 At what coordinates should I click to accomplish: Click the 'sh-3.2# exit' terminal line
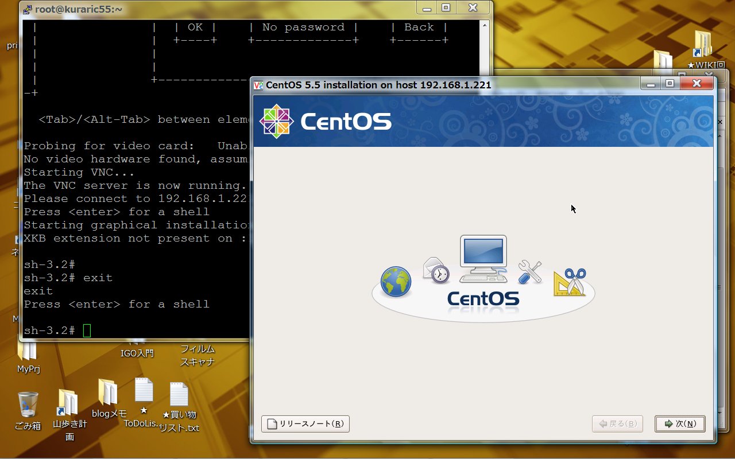click(x=68, y=278)
